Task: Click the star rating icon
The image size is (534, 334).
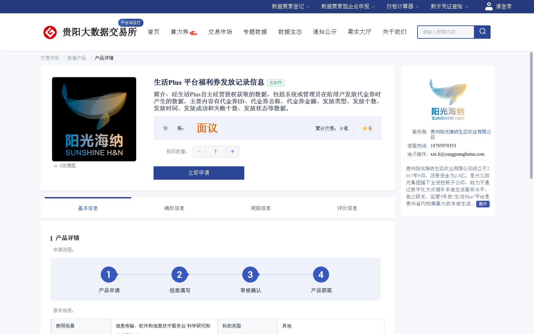Action: point(364,128)
